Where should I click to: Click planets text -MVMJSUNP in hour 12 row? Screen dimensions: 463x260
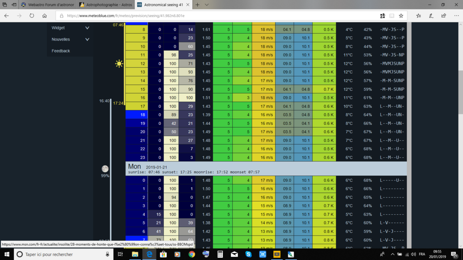pyautogui.click(x=392, y=63)
